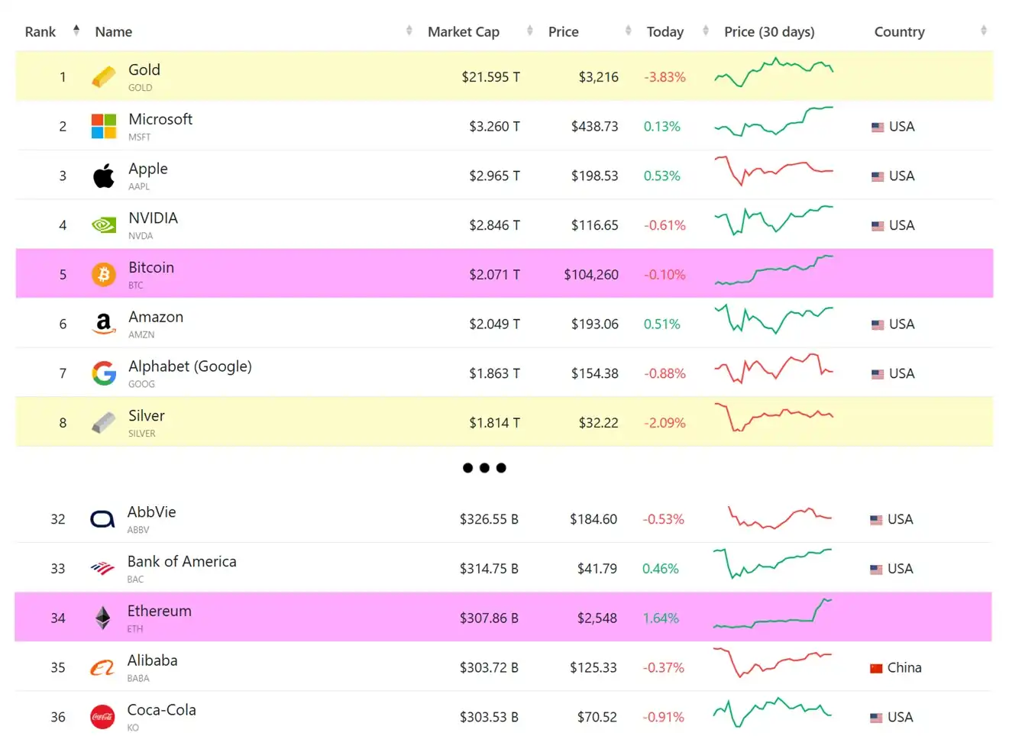Click rank number 34
Image resolution: width=1009 pixels, height=736 pixels.
pyautogui.click(x=58, y=618)
